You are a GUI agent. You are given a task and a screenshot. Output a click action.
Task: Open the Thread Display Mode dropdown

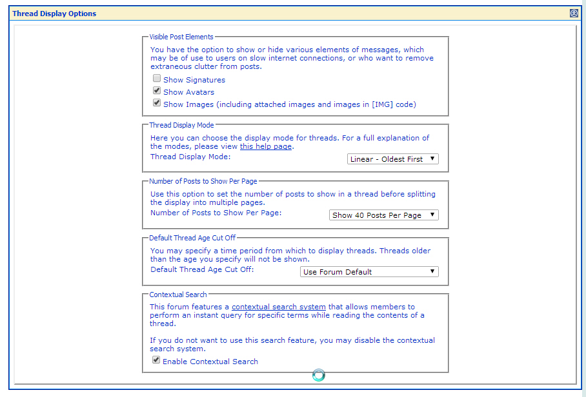click(392, 159)
